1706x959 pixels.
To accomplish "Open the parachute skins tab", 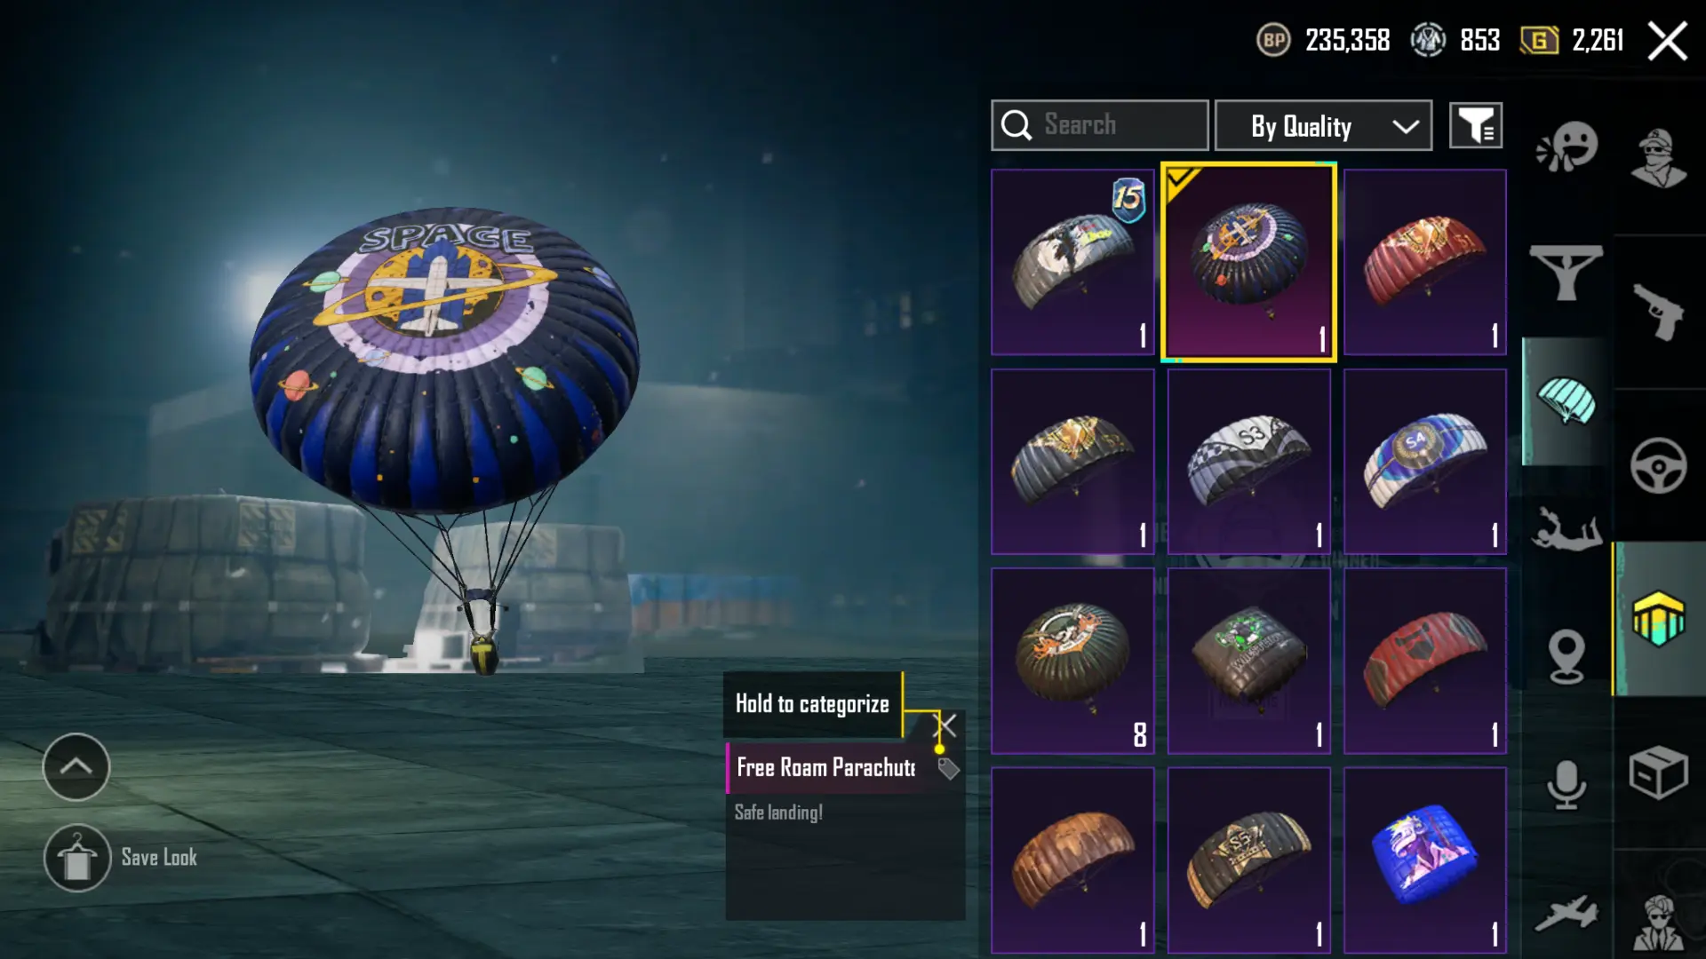I will pyautogui.click(x=1566, y=401).
